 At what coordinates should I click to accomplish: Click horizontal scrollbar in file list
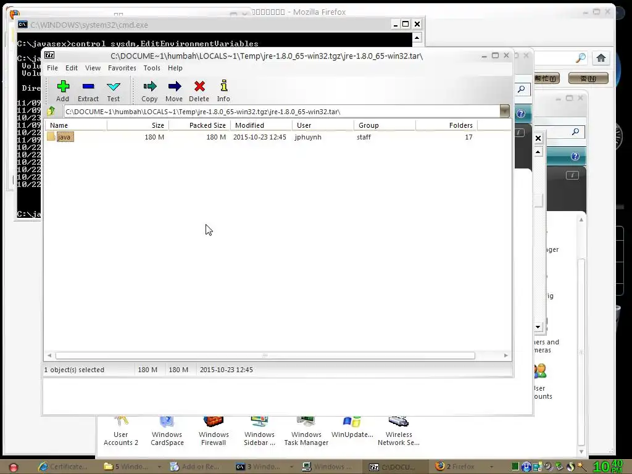[x=265, y=355]
